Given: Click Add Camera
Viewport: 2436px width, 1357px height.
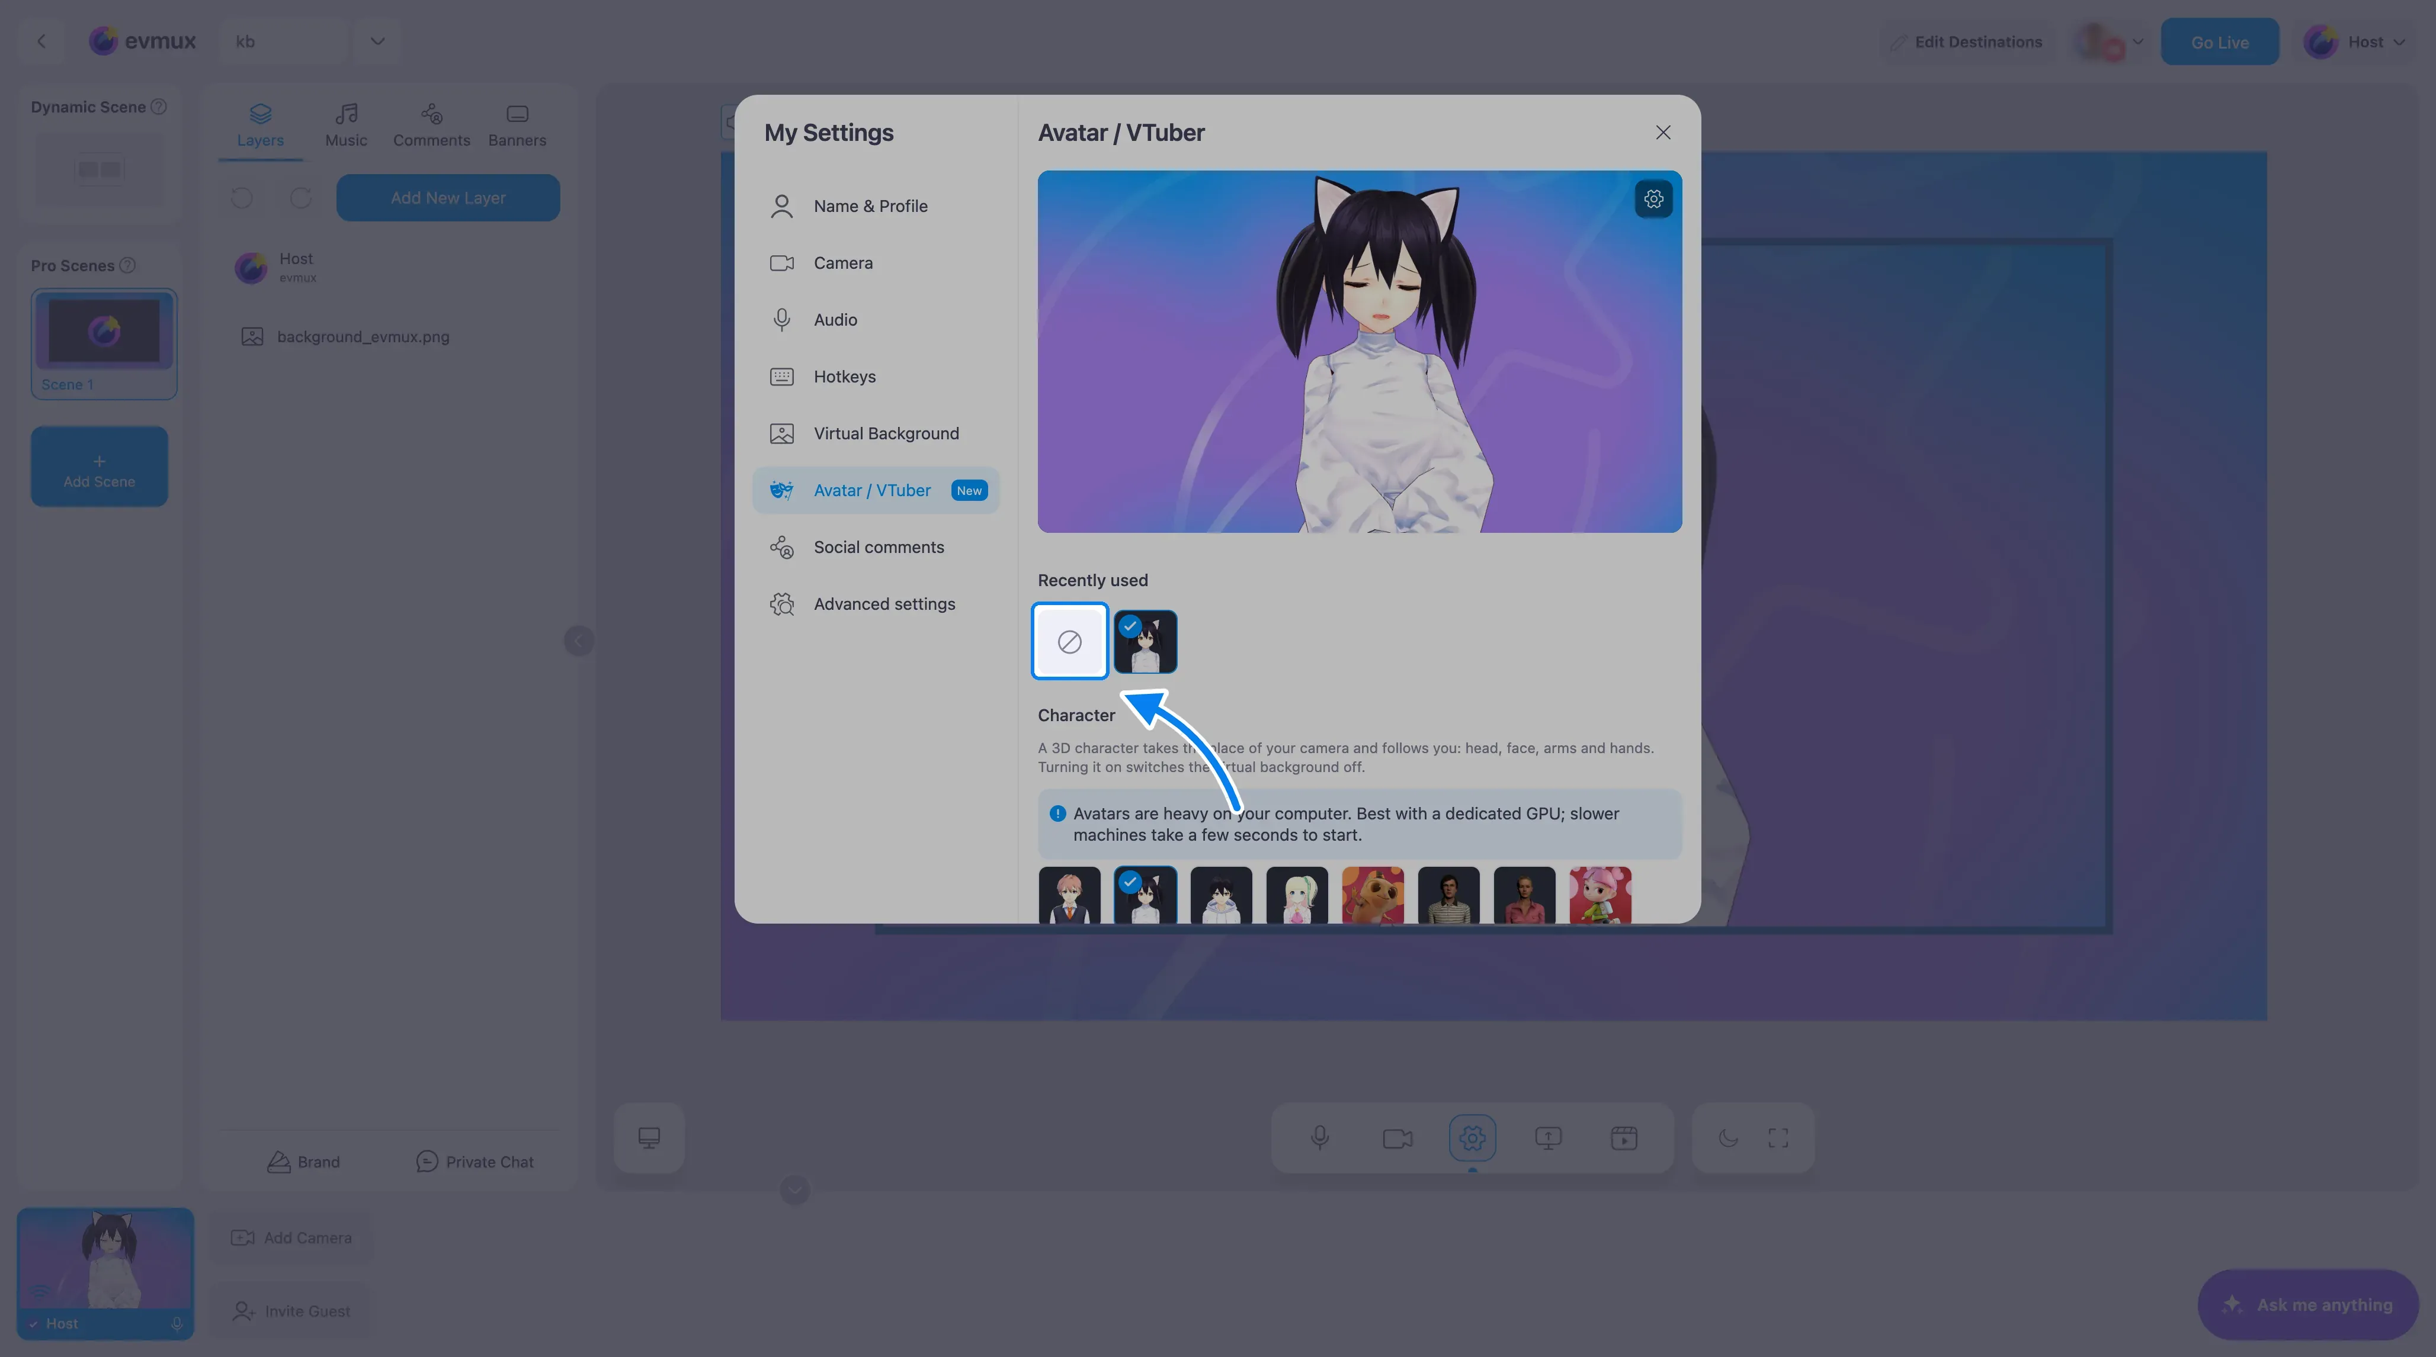Looking at the screenshot, I should (291, 1237).
